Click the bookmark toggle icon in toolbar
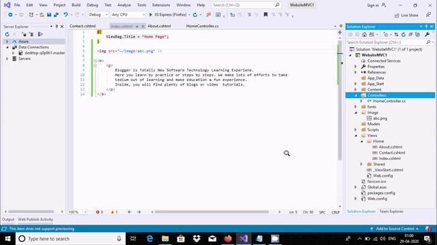Image resolution: width=437 pixels, height=245 pixels. click(x=266, y=14)
